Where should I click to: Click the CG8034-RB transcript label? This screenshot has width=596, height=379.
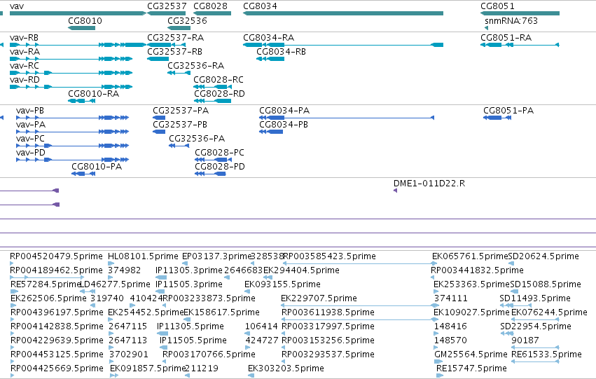coord(281,52)
